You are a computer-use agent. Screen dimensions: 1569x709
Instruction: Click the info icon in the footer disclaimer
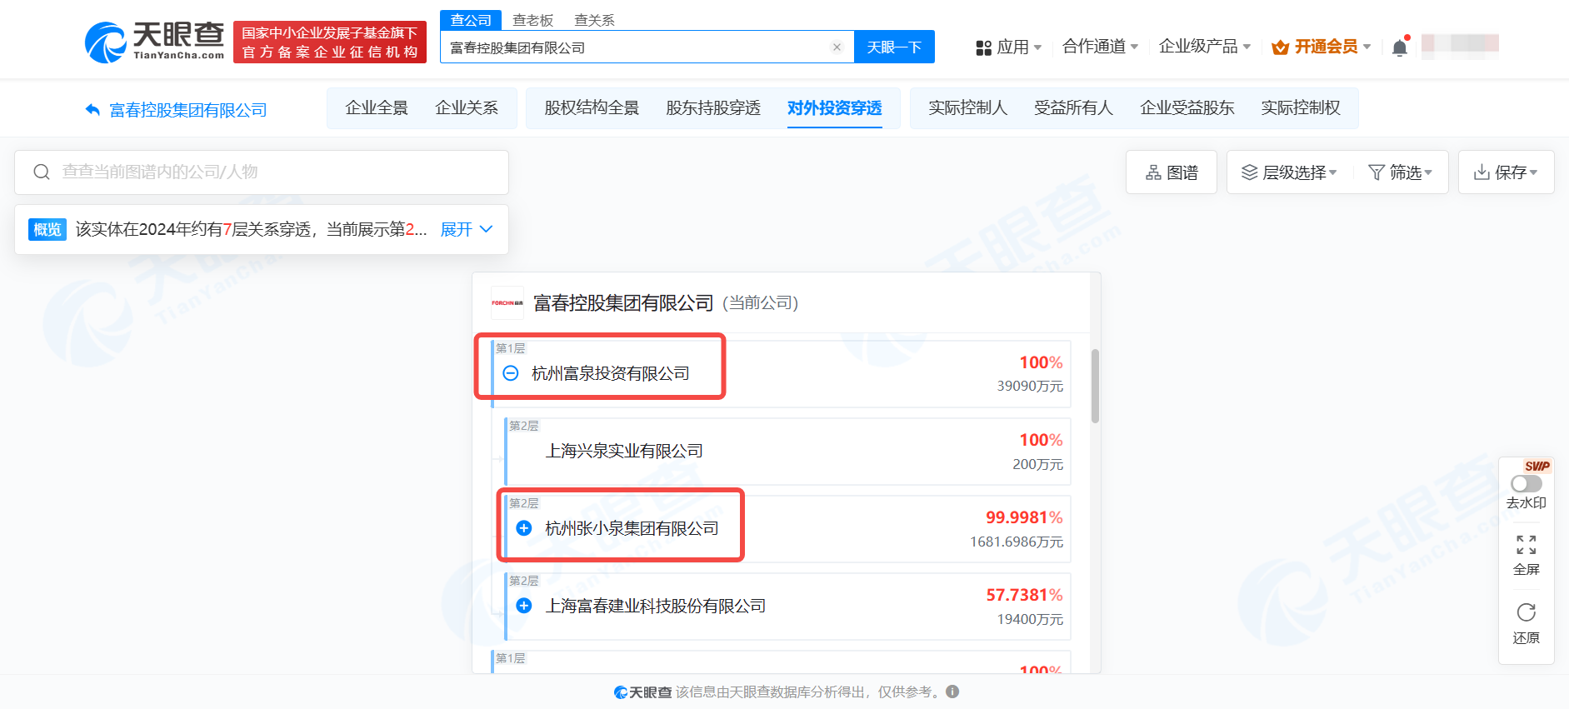pyautogui.click(x=952, y=692)
